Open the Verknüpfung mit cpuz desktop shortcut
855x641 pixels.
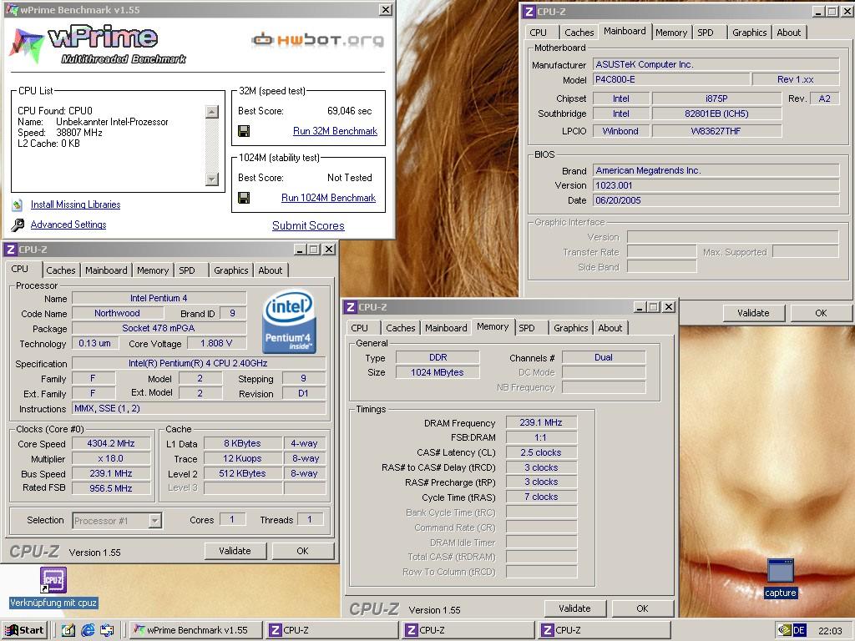click(53, 588)
